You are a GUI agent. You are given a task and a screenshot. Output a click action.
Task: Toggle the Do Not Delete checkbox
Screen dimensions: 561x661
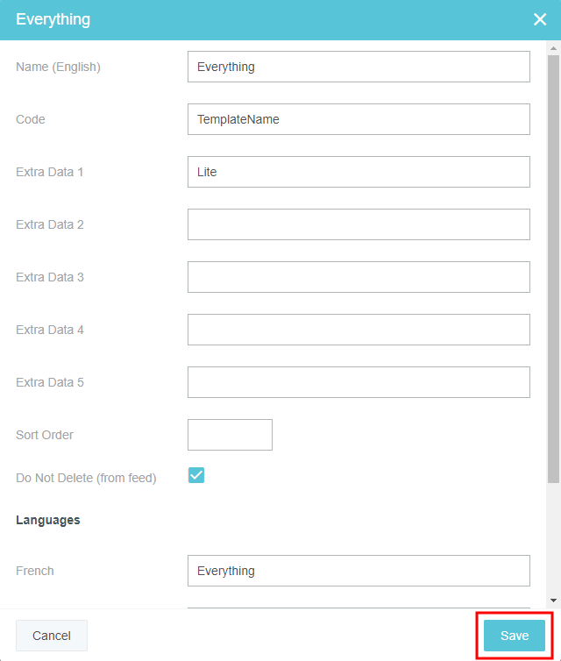196,475
